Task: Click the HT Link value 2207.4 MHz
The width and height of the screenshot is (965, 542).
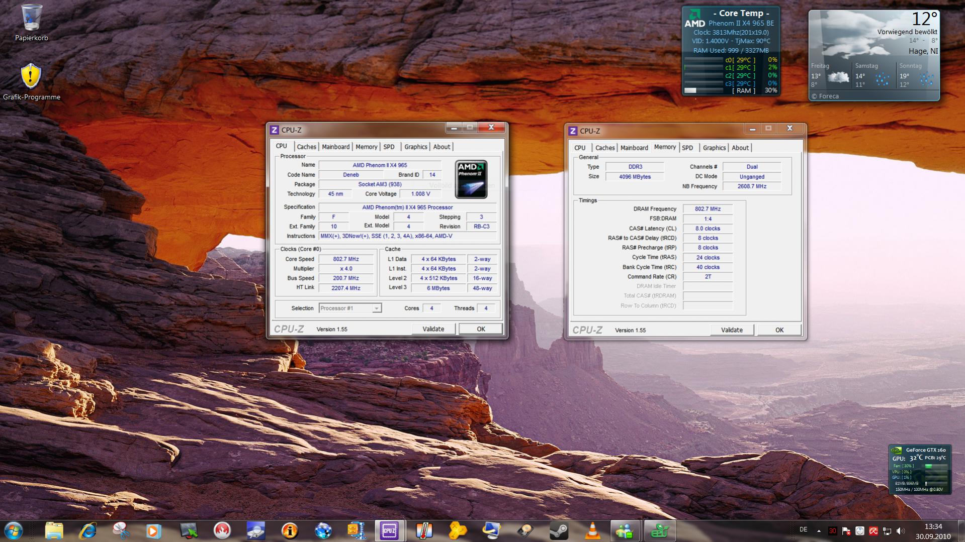Action: pyautogui.click(x=346, y=288)
